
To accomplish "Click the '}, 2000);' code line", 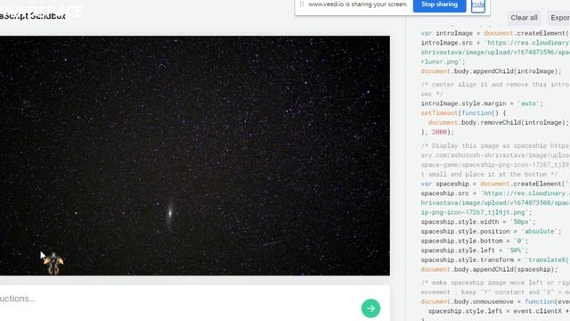I will tap(437, 132).
